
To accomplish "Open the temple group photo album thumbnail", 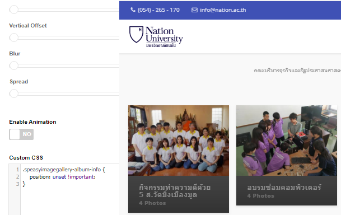I will [x=179, y=141].
